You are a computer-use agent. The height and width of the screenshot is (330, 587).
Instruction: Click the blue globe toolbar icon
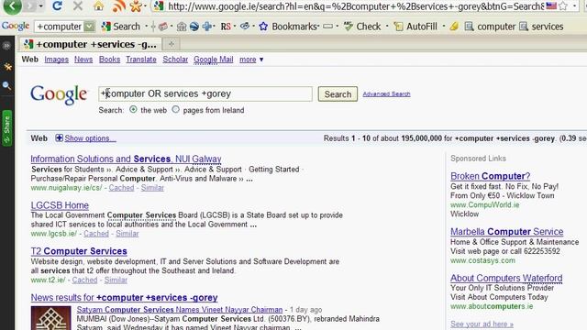pyautogui.click(x=194, y=27)
